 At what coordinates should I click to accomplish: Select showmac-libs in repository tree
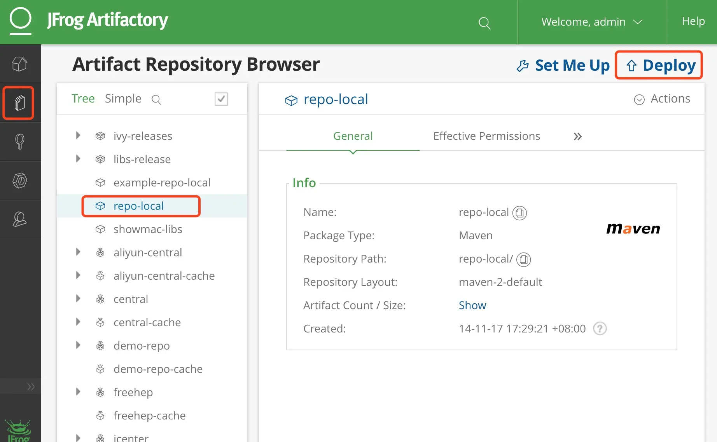tap(148, 229)
